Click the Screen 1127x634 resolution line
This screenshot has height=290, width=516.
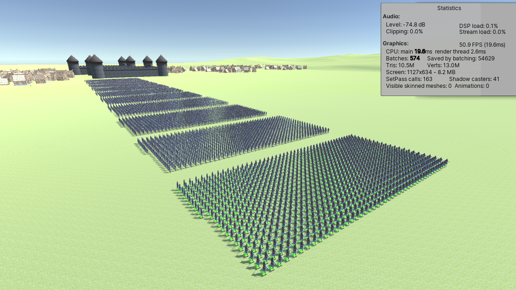420,72
